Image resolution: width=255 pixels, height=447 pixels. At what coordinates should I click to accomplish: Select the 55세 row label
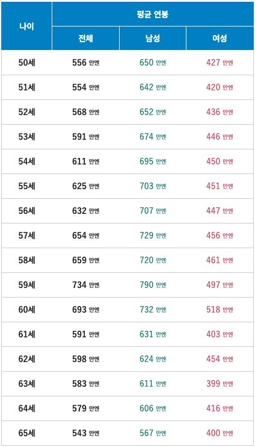pyautogui.click(x=26, y=186)
